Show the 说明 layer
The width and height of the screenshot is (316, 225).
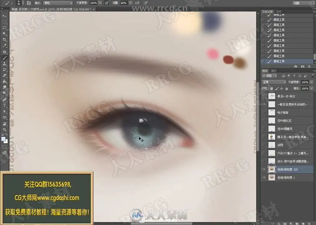pyautogui.click(x=264, y=145)
